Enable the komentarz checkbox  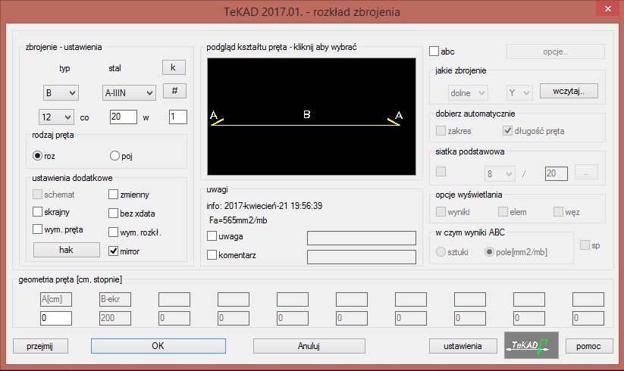click(x=212, y=255)
